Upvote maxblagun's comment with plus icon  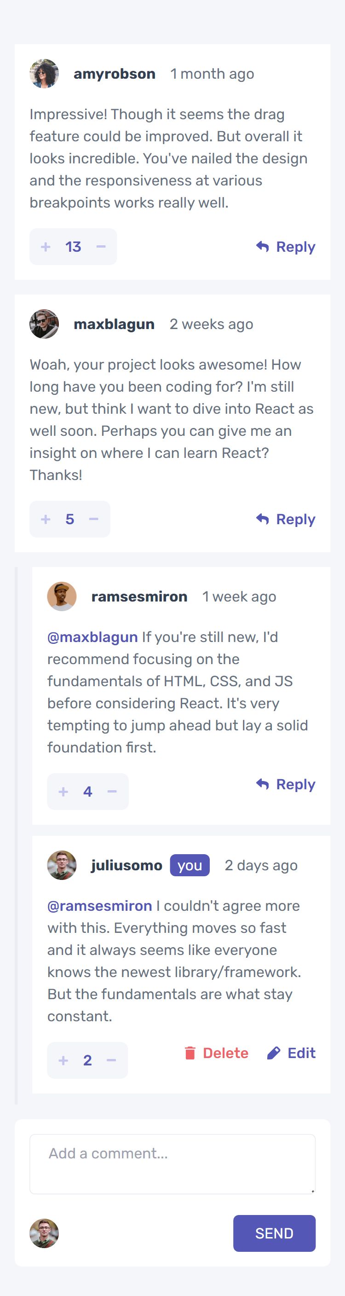coord(46,519)
